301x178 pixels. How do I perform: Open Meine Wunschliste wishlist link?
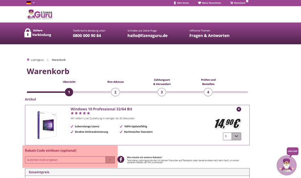click(209, 3)
